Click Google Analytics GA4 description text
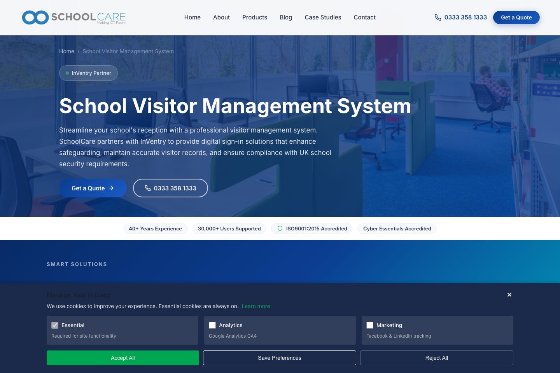The height and width of the screenshot is (373, 560). [x=233, y=336]
